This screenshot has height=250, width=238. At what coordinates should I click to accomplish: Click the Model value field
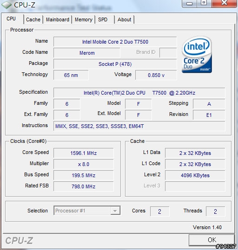pos(139,104)
